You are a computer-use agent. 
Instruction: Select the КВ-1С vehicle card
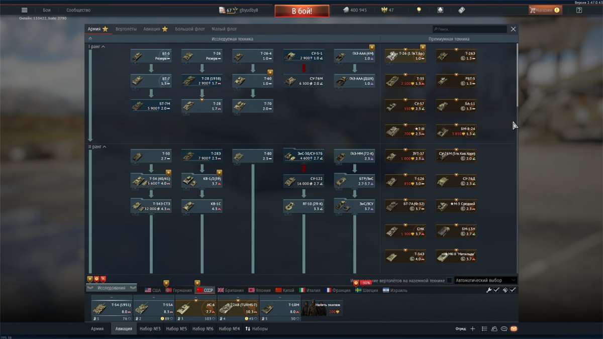[x=202, y=205]
